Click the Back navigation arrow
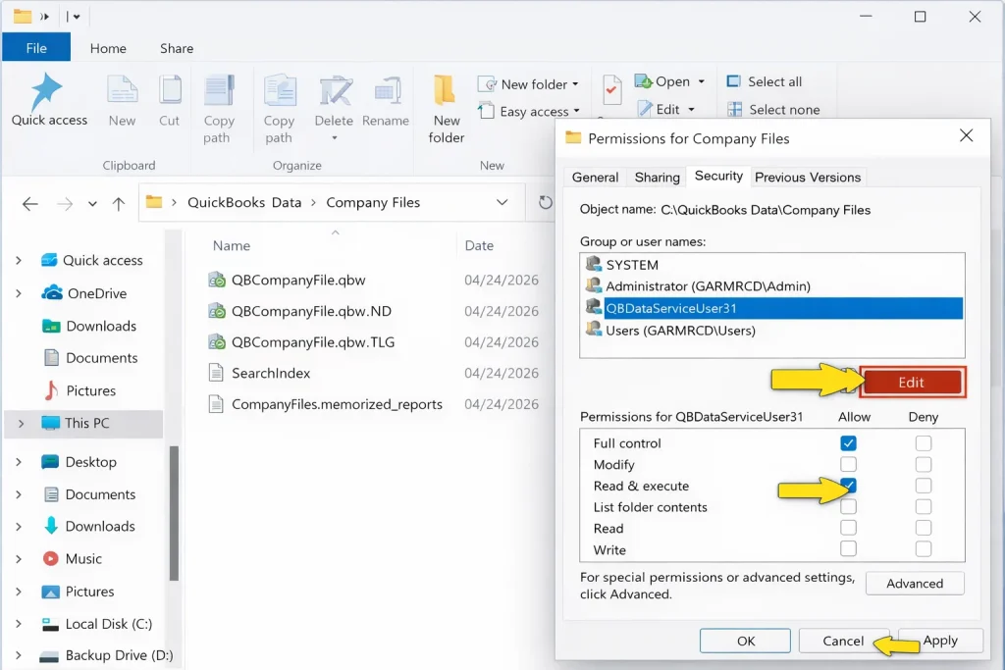1005x670 pixels. tap(30, 204)
